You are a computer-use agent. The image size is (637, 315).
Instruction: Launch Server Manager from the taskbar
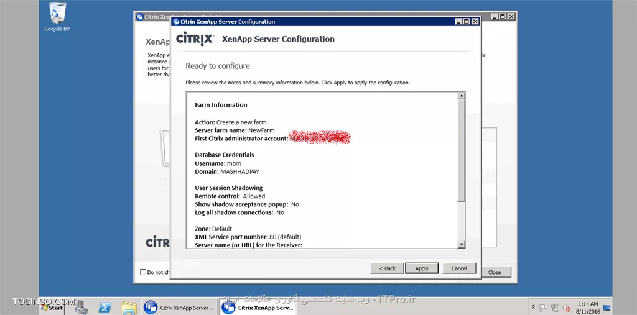point(81,308)
